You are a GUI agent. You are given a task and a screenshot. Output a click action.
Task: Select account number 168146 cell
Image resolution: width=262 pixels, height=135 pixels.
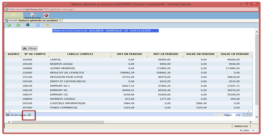[27, 90]
